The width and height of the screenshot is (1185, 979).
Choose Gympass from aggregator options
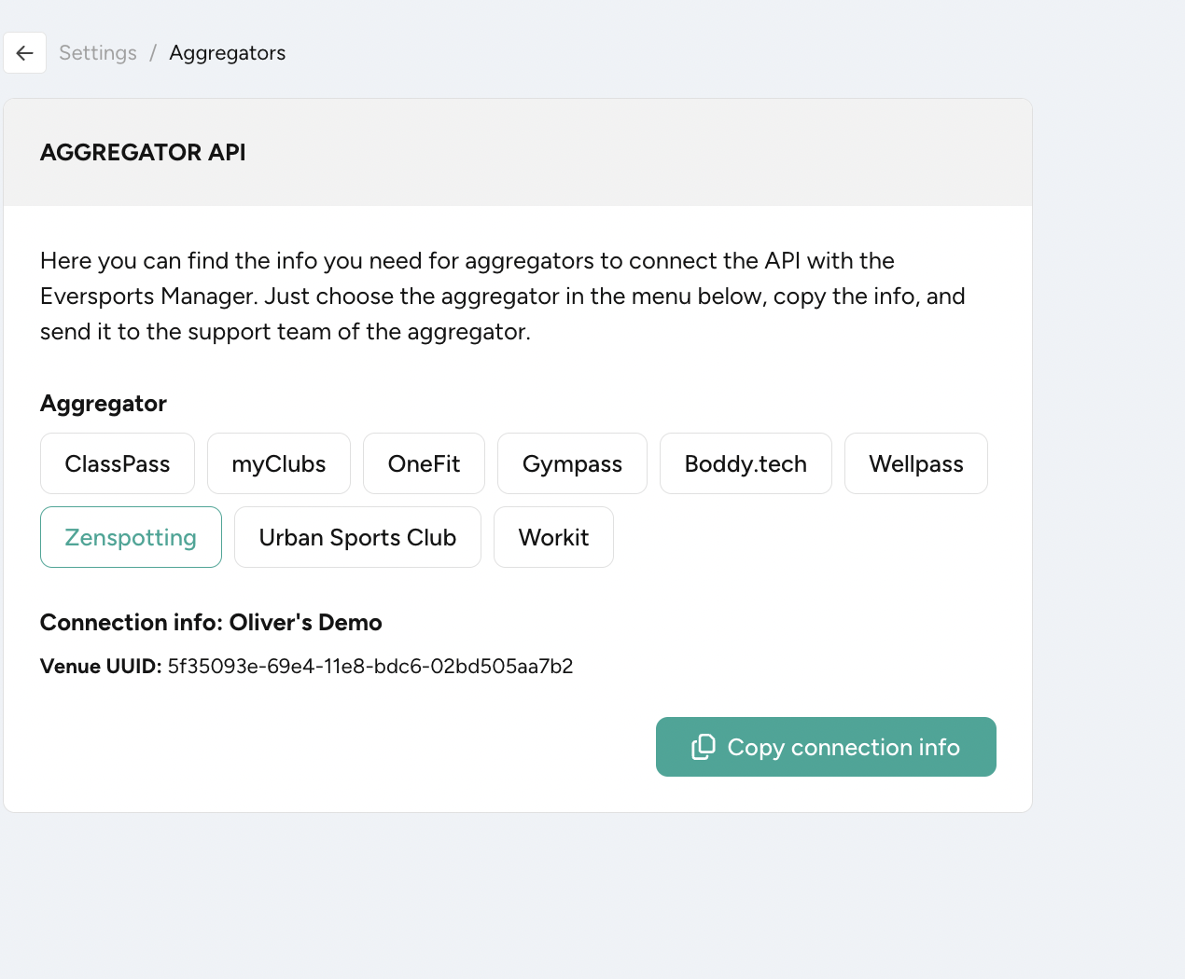(572, 463)
